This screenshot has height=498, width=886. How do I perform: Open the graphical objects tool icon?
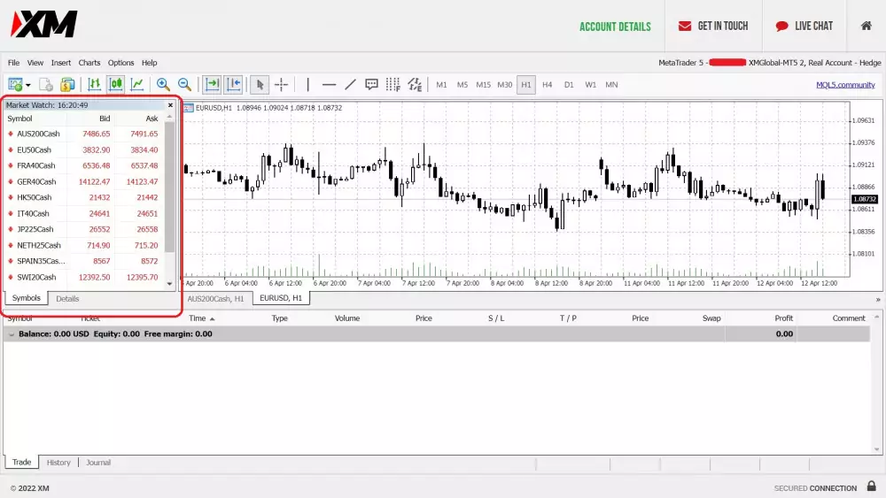click(415, 85)
